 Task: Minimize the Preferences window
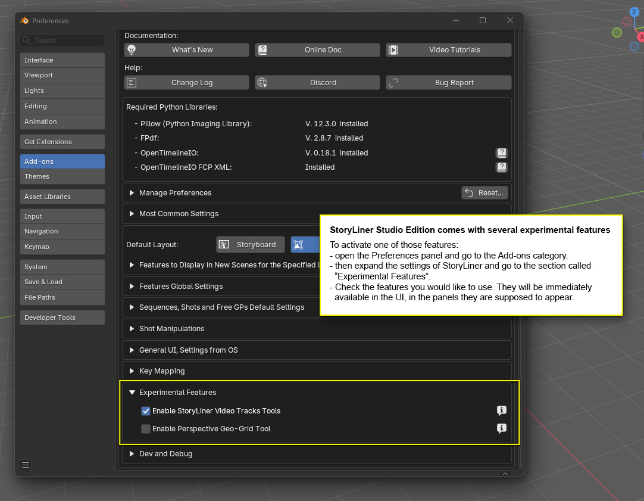(456, 20)
